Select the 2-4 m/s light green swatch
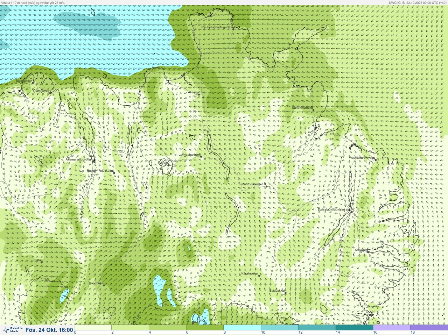The height and width of the screenshot is (335, 448). (x=130, y=328)
